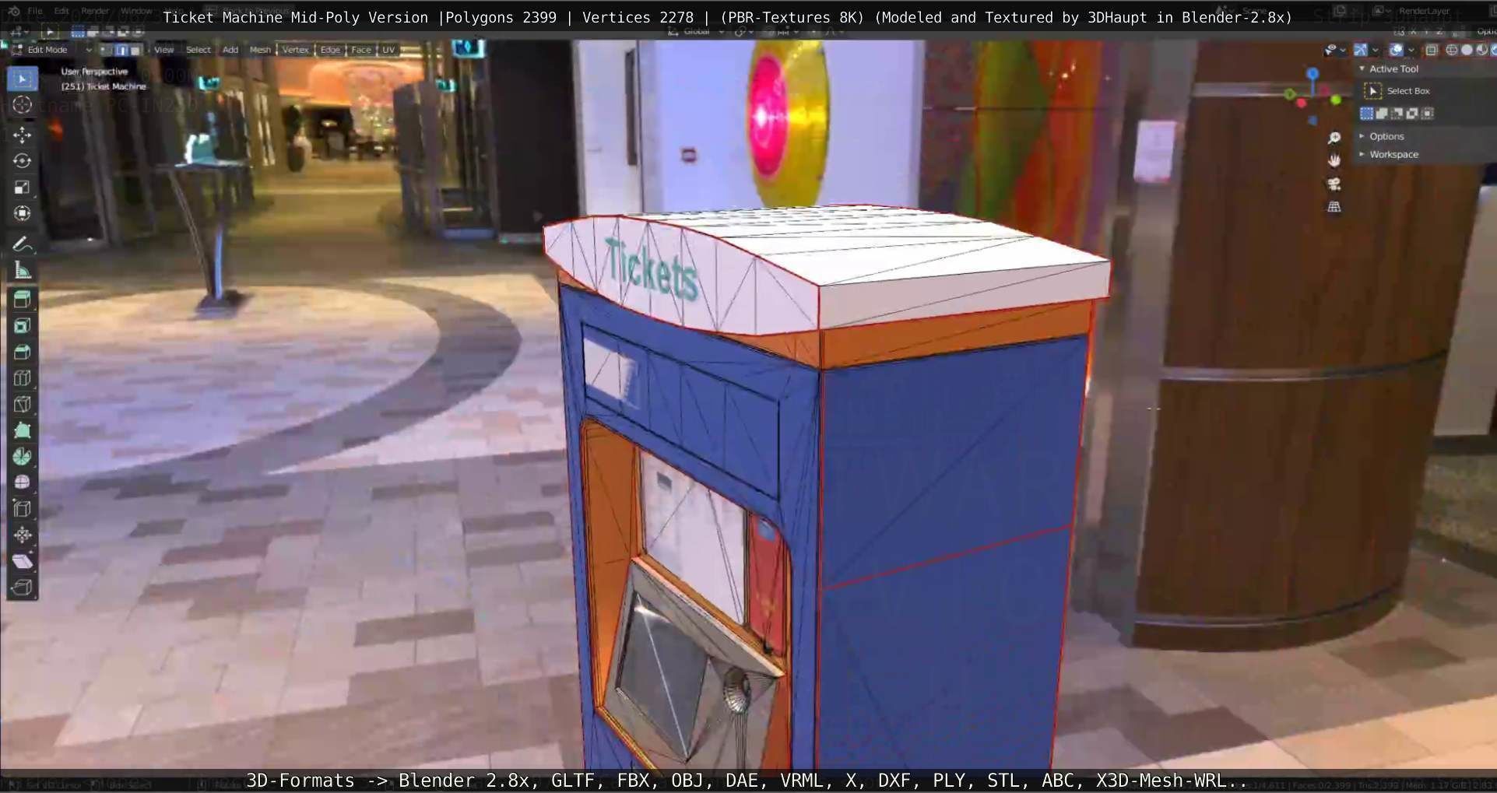
Task: Toggle camera view icon
Action: coord(1334,184)
